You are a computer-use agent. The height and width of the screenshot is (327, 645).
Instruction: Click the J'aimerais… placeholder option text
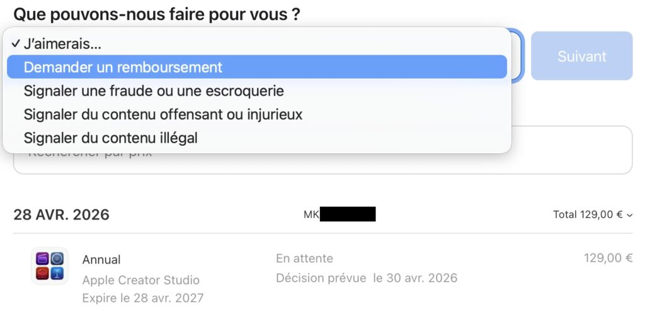62,44
